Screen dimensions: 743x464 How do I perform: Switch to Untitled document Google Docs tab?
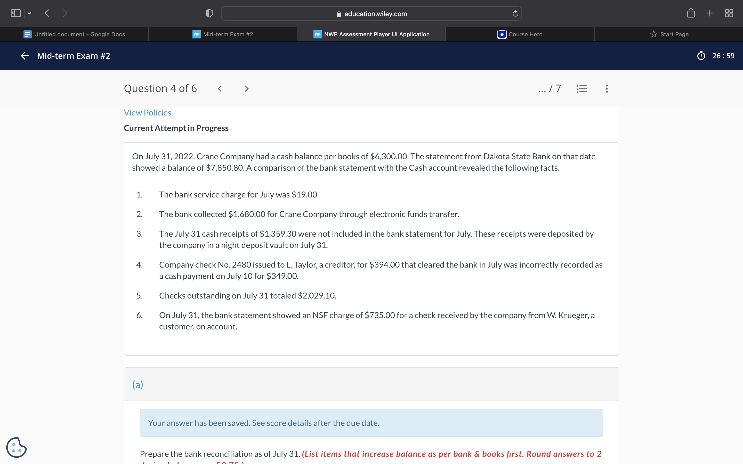74,34
